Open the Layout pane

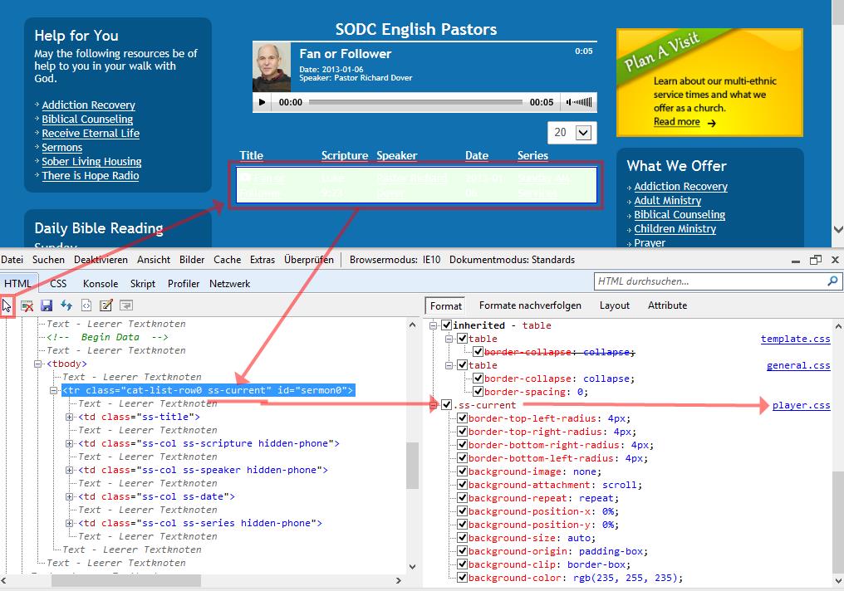pyautogui.click(x=614, y=305)
